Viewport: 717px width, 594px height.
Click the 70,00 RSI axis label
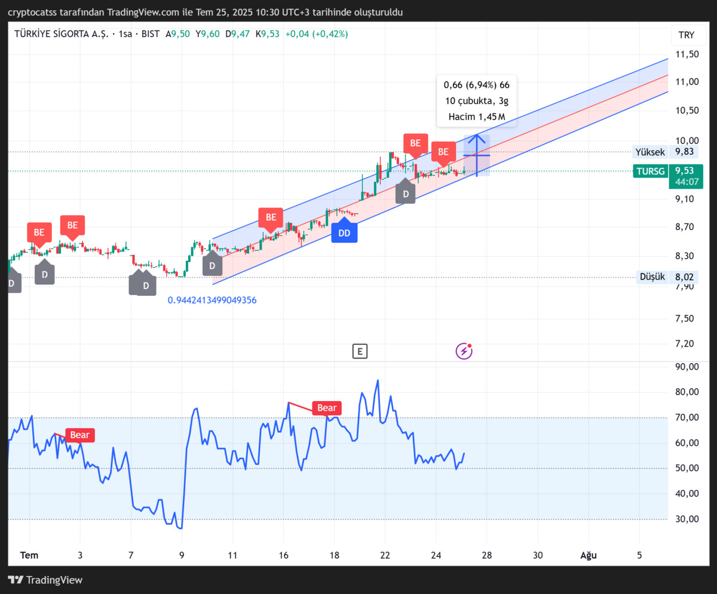coord(687,417)
